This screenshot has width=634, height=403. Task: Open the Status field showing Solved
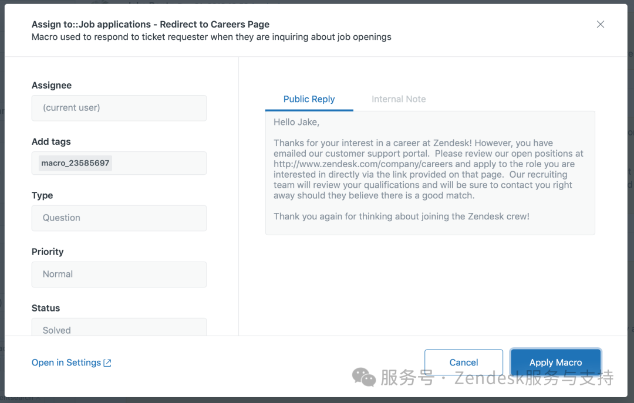(119, 329)
